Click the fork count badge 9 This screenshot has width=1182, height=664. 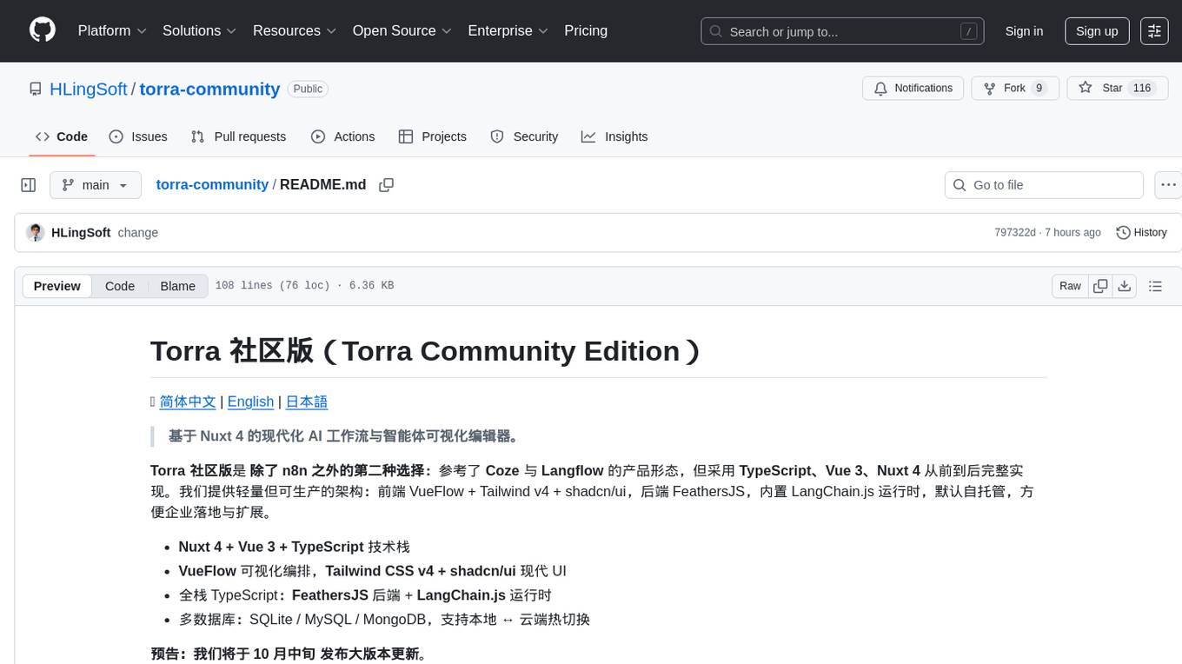click(1039, 89)
